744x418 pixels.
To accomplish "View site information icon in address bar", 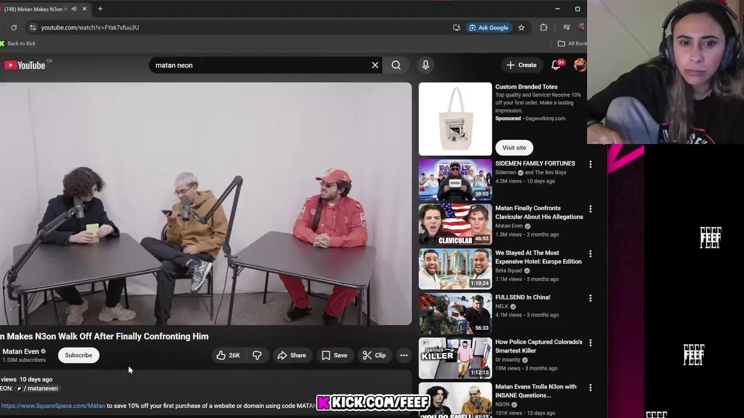I will point(33,27).
